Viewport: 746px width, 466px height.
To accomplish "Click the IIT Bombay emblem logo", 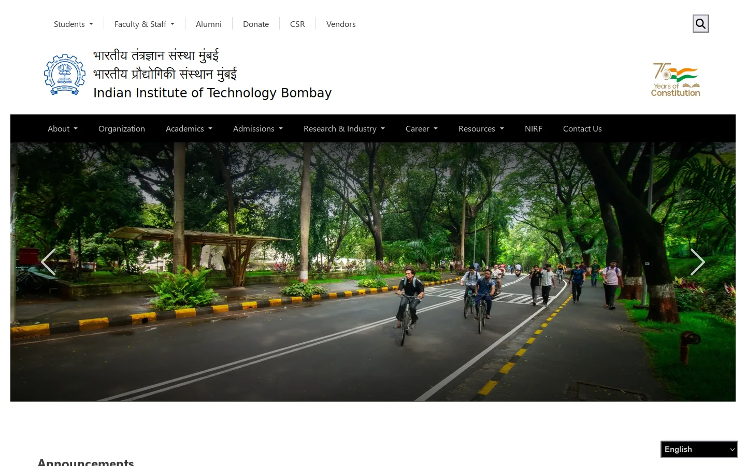I will tap(65, 75).
